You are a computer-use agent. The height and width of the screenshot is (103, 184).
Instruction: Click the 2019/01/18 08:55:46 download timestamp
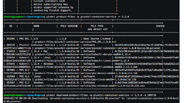click(x=17, y=98)
